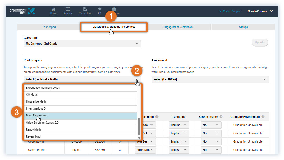The image size is (284, 160).
Task: Click the Gates, Tyrone student name
Action: point(37,150)
